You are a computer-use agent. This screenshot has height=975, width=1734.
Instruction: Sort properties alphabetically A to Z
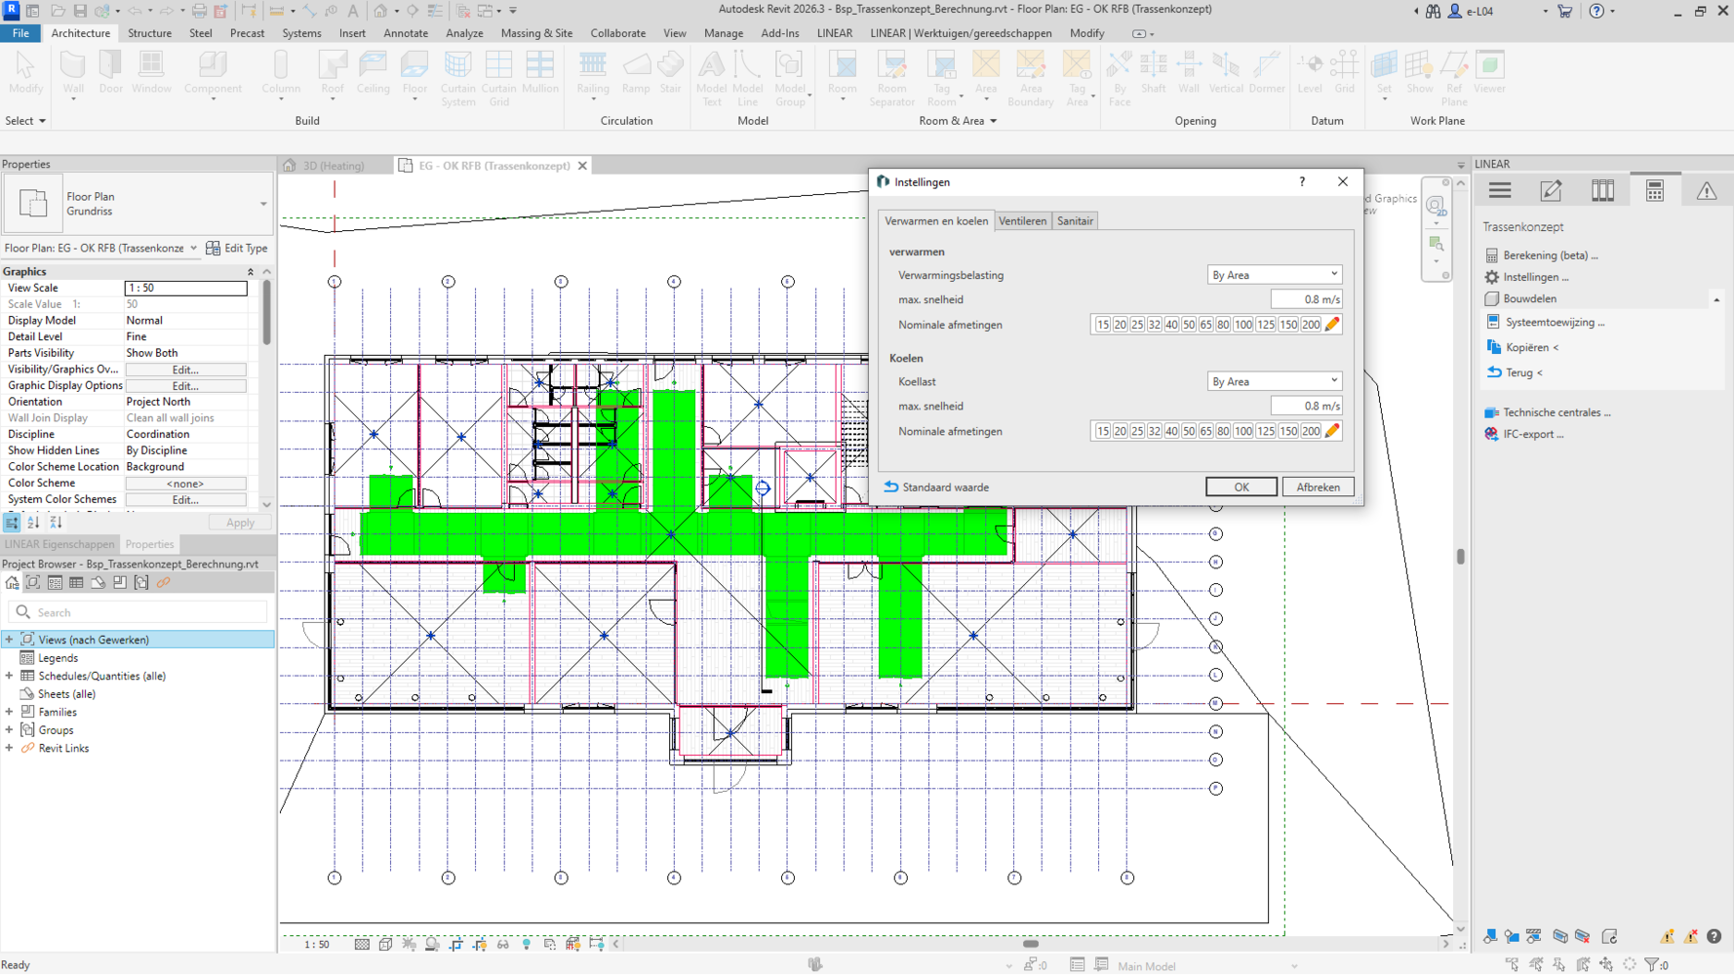pyautogui.click(x=33, y=523)
